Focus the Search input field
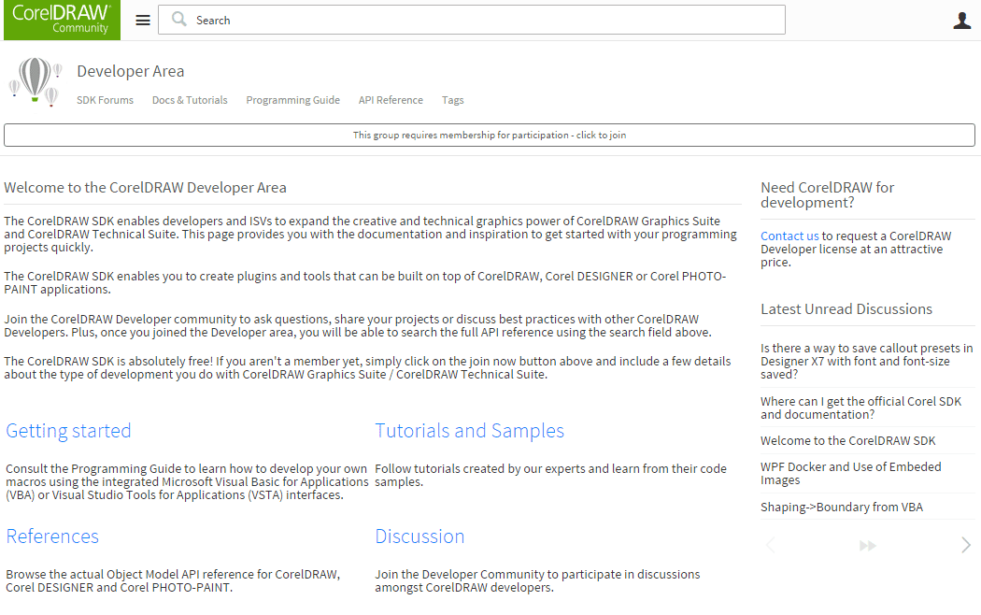 (x=472, y=20)
